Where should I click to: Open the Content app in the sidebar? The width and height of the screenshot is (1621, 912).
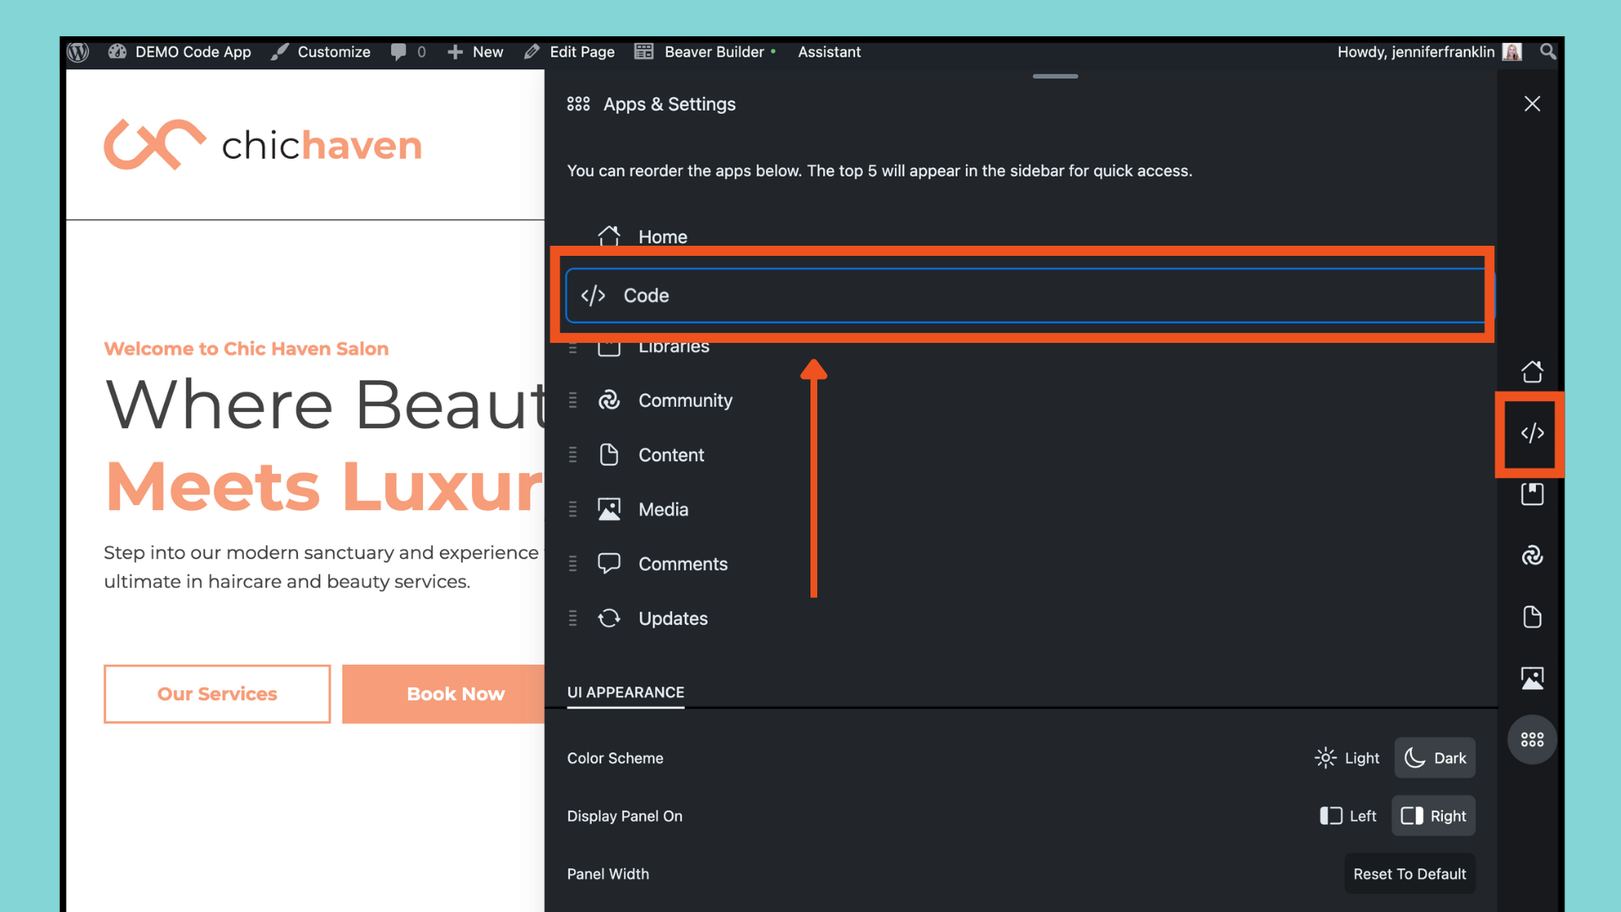1532,617
